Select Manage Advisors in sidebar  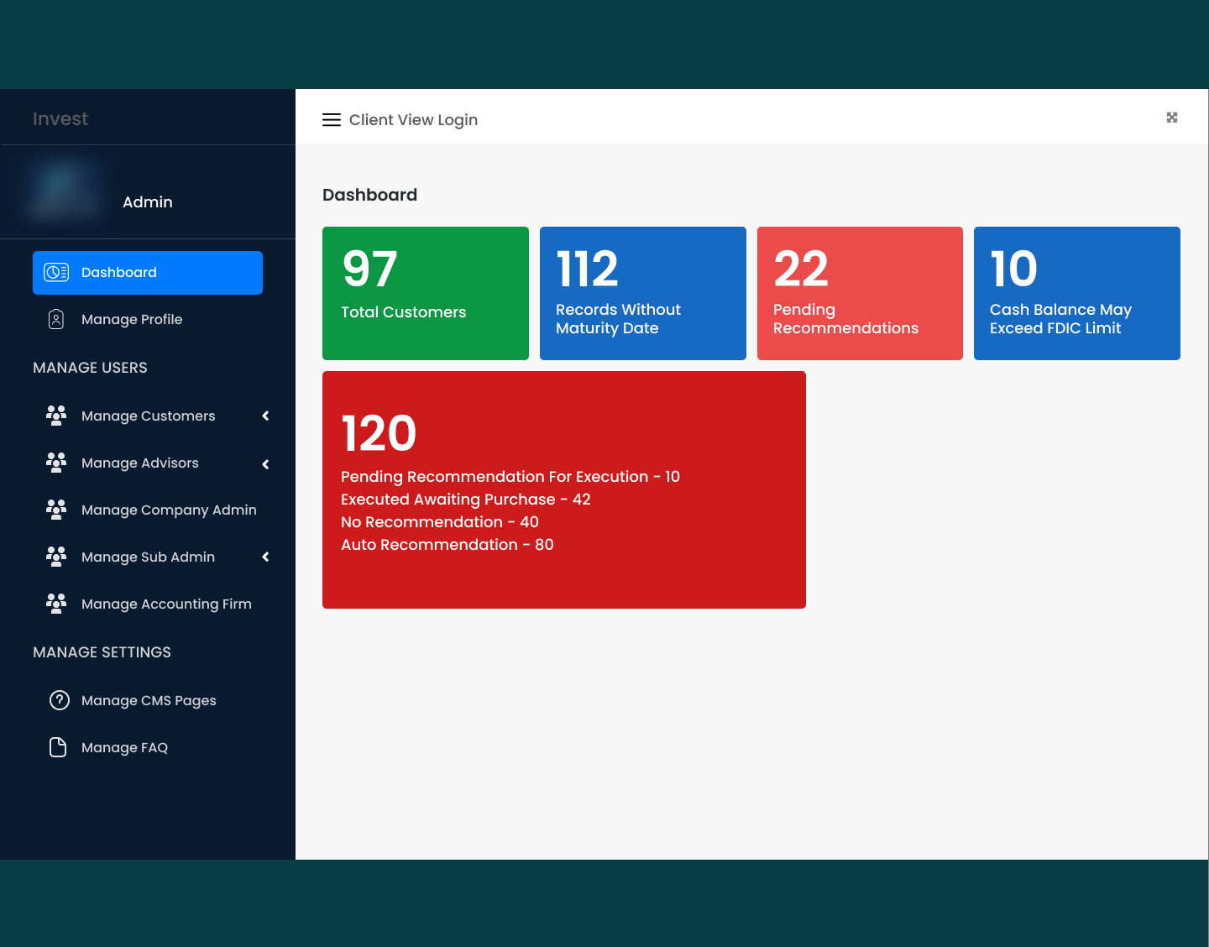tap(140, 463)
